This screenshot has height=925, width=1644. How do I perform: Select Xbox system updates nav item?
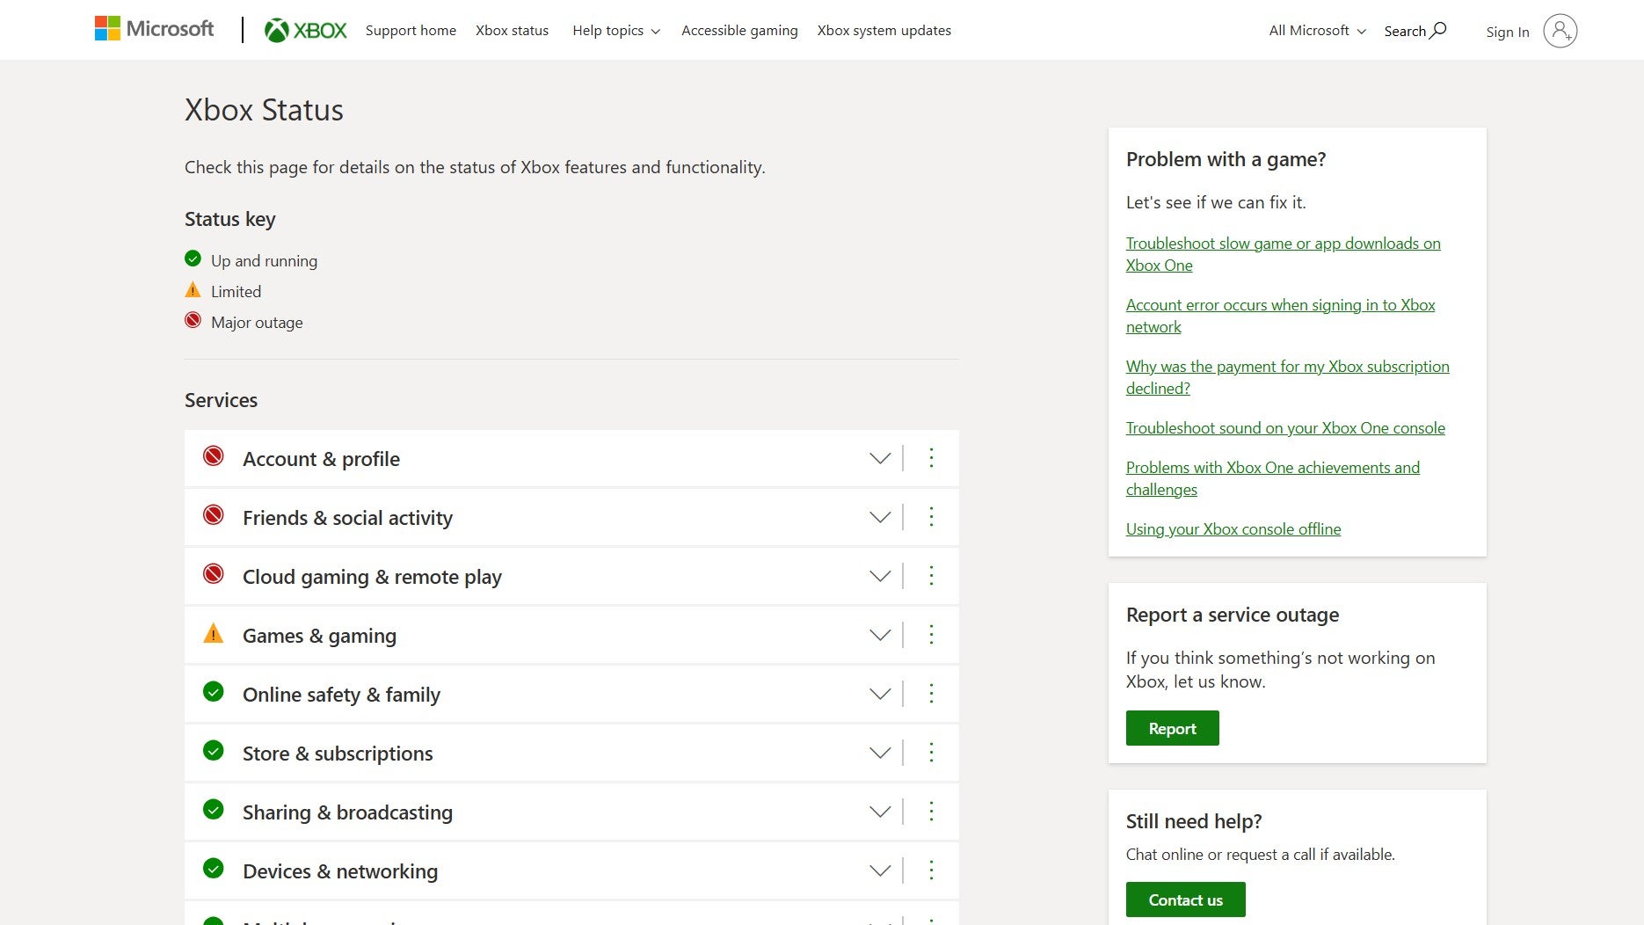pyautogui.click(x=884, y=31)
